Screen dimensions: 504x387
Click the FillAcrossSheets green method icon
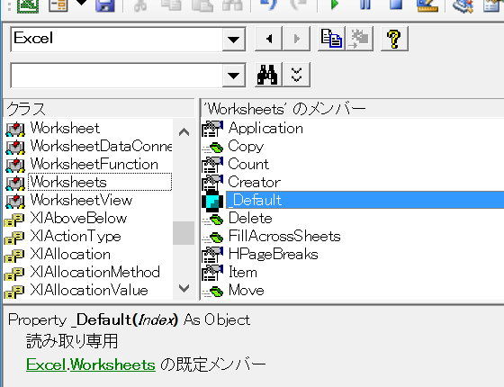[212, 238]
